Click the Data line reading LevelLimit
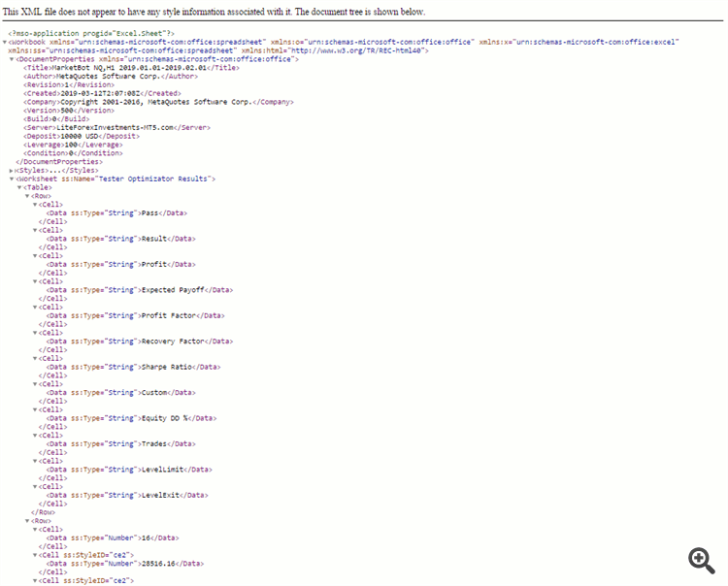The image size is (728, 586). point(129,470)
